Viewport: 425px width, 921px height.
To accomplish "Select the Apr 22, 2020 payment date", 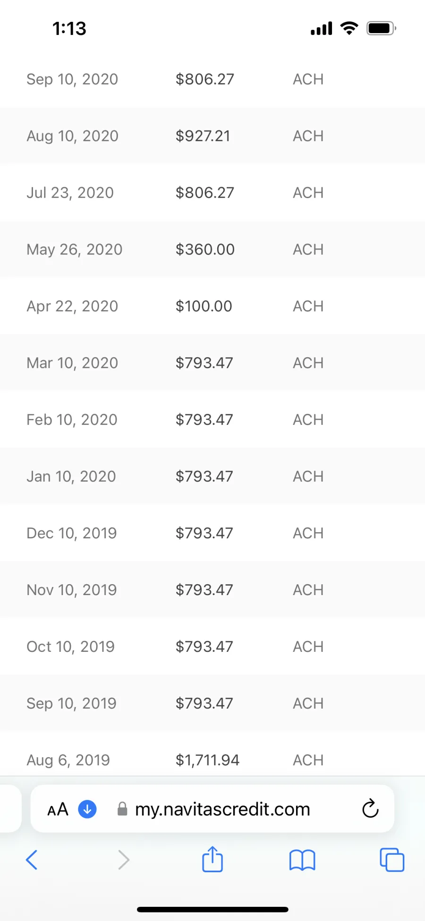I will click(72, 306).
